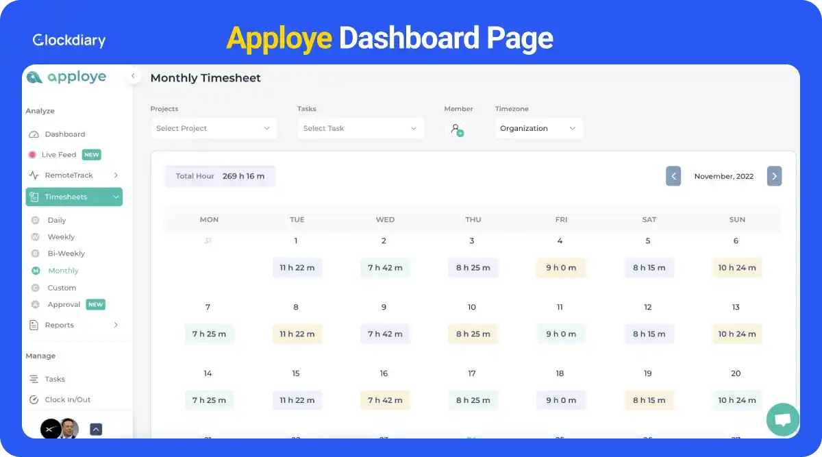
Task: Click the Approval A circle icon
Action: 36,304
